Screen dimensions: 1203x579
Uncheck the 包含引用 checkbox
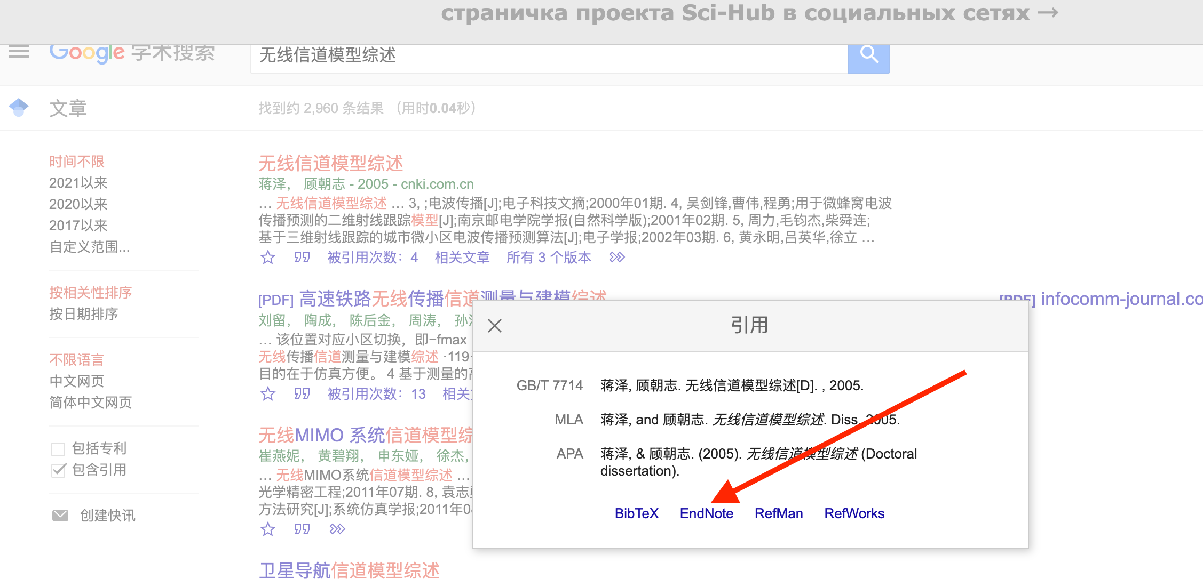point(58,470)
